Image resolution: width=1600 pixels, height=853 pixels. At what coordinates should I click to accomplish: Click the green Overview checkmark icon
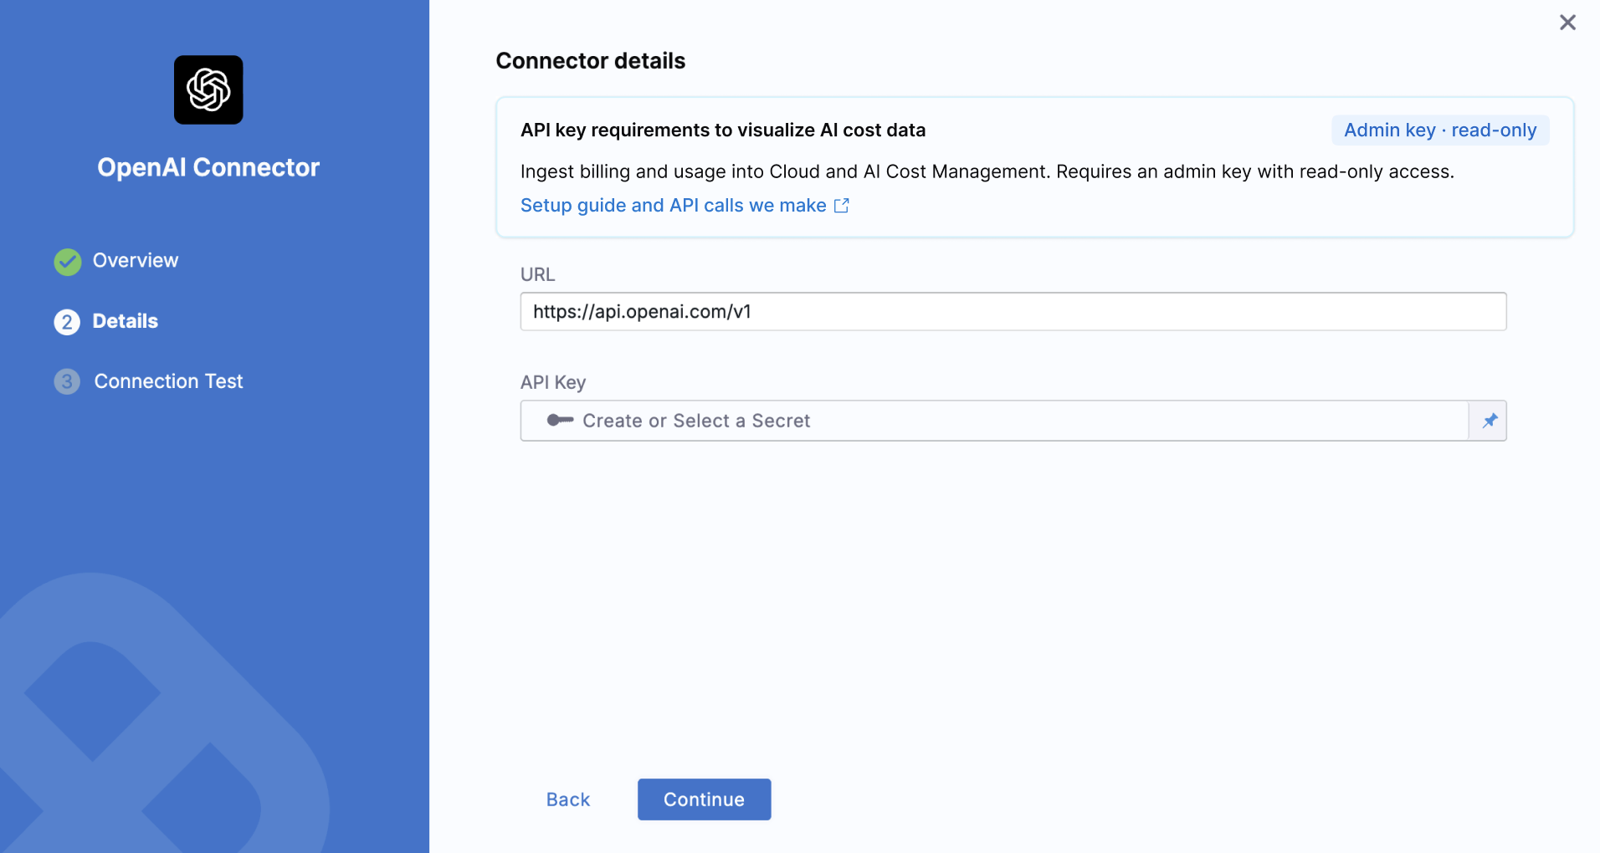(x=68, y=262)
